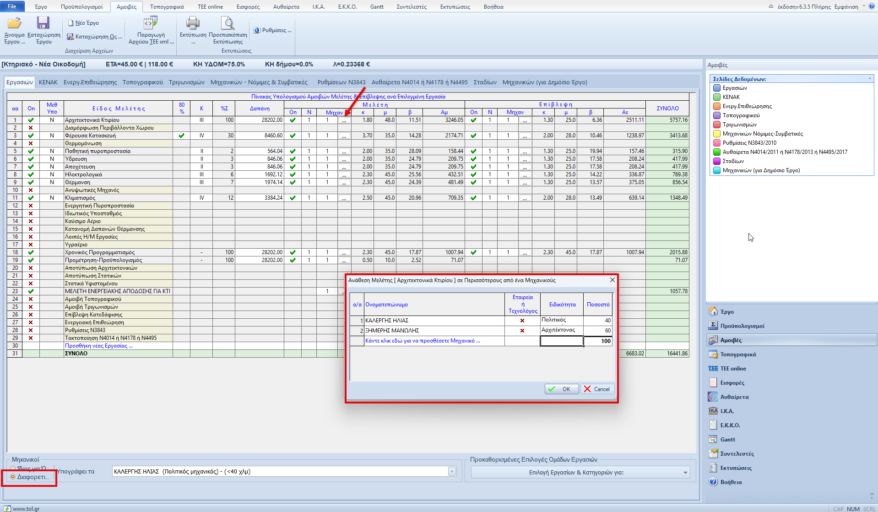Screen dimensions: 878x512
Task: Click the Print printer icon in ribbon
Action: (193, 23)
